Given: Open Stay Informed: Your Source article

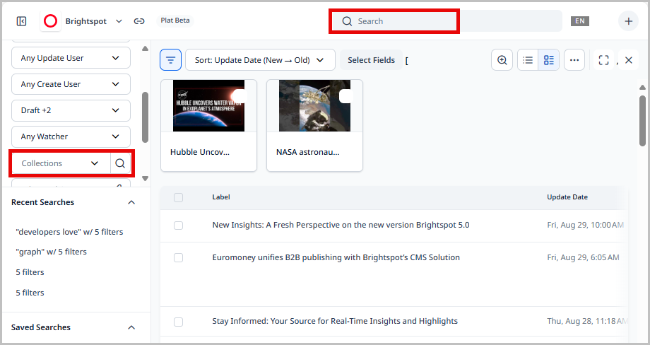Looking at the screenshot, I should pos(335,321).
